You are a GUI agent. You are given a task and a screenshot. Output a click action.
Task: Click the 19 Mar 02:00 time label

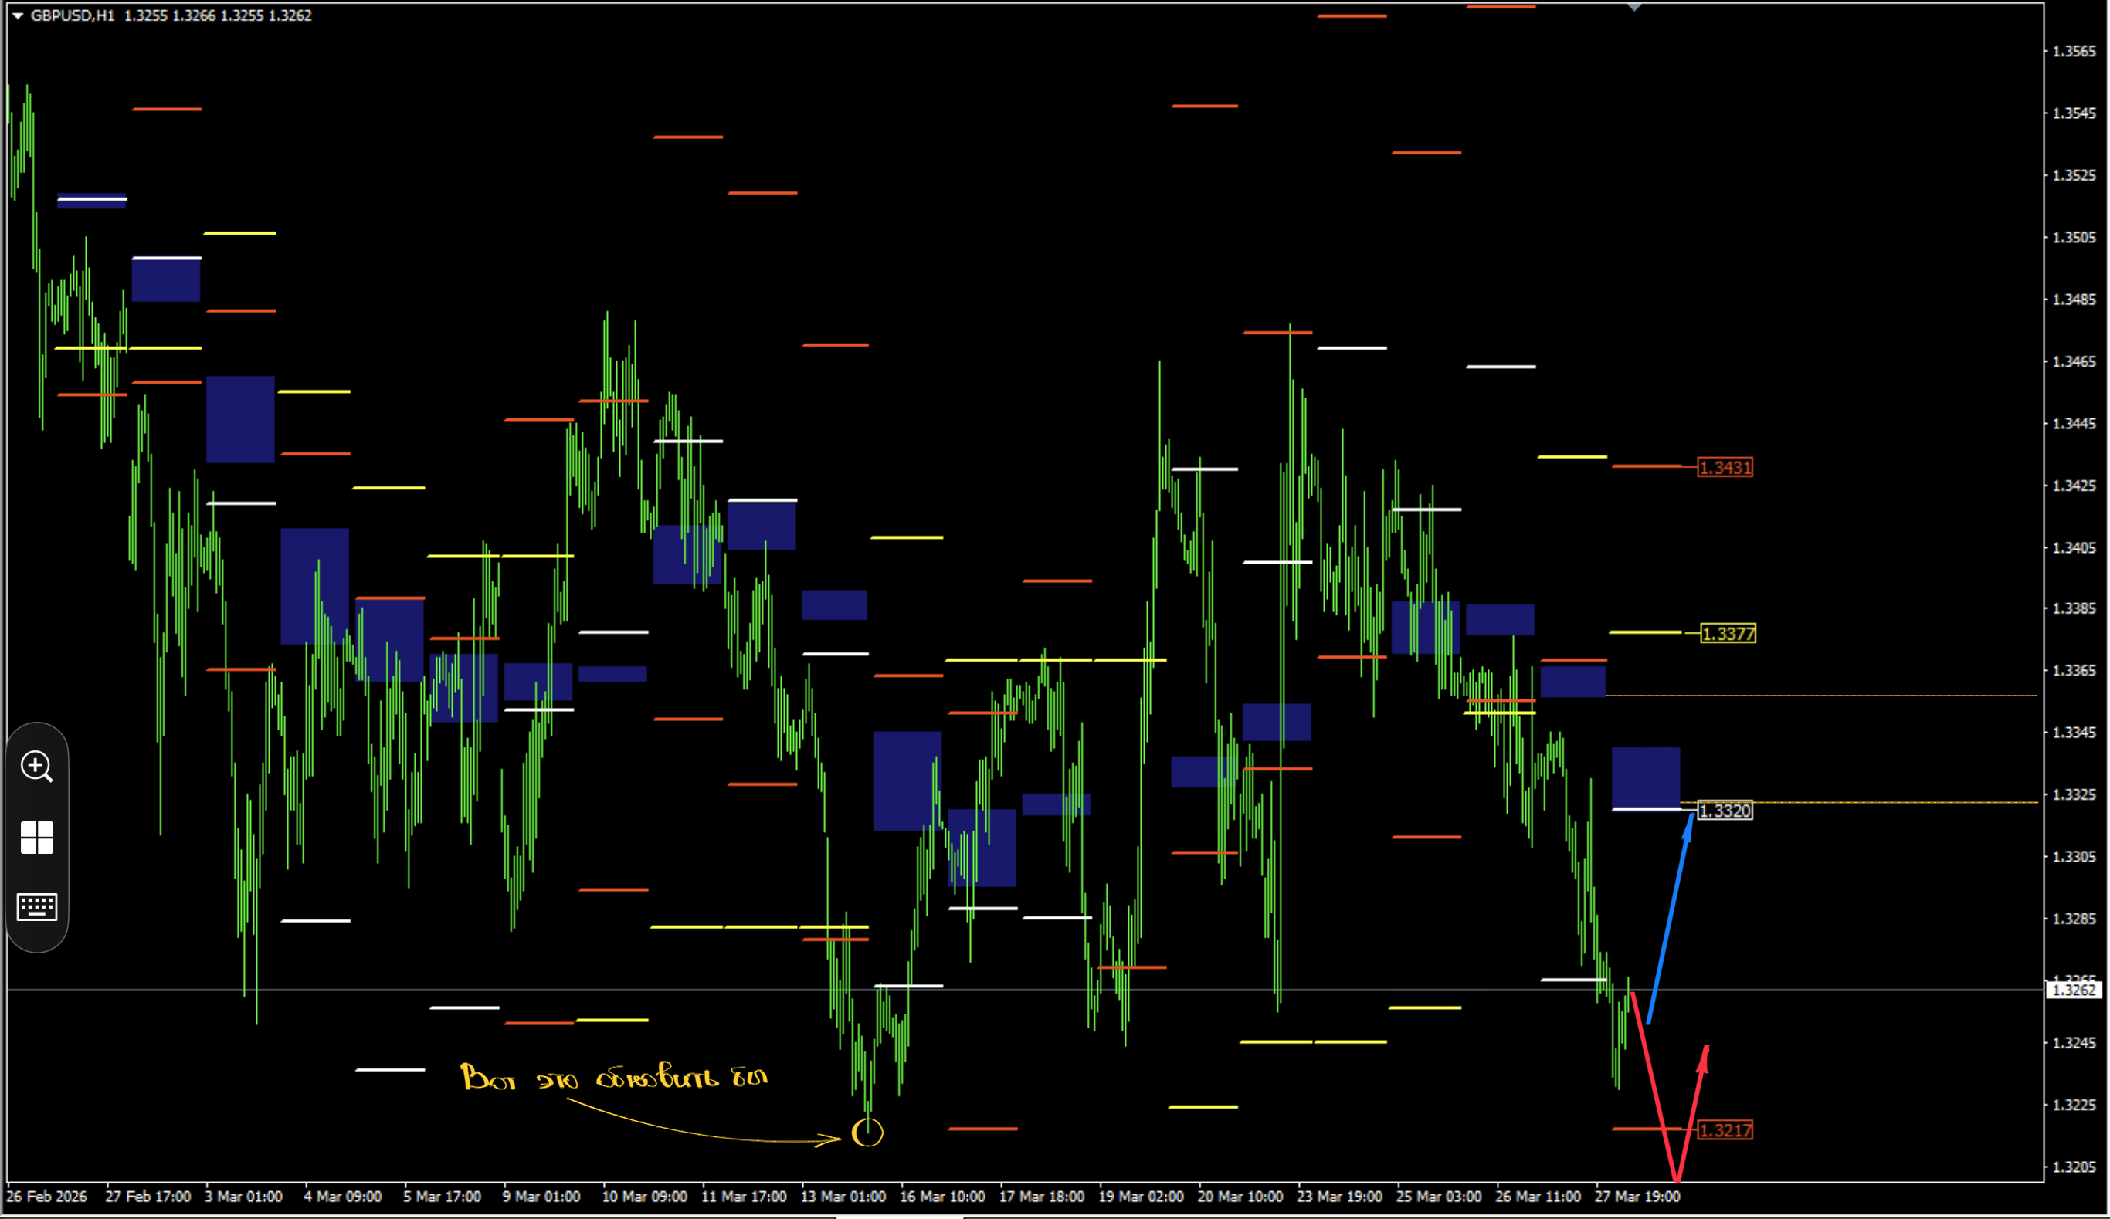tap(1142, 1197)
